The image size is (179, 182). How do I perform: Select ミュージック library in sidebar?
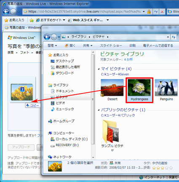[62, 109]
